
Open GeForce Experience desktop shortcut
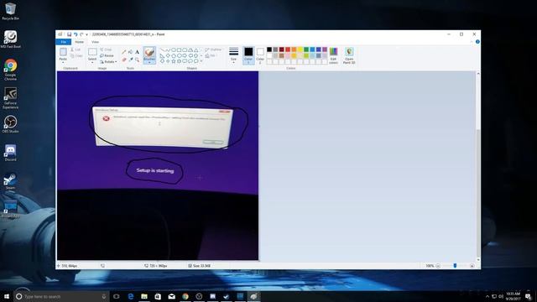(10, 98)
